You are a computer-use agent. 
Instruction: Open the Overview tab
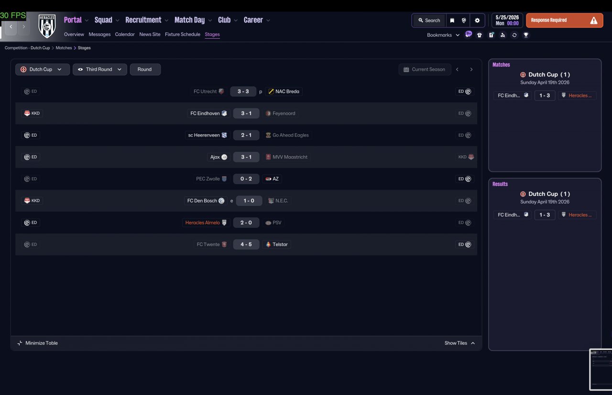[x=74, y=34]
